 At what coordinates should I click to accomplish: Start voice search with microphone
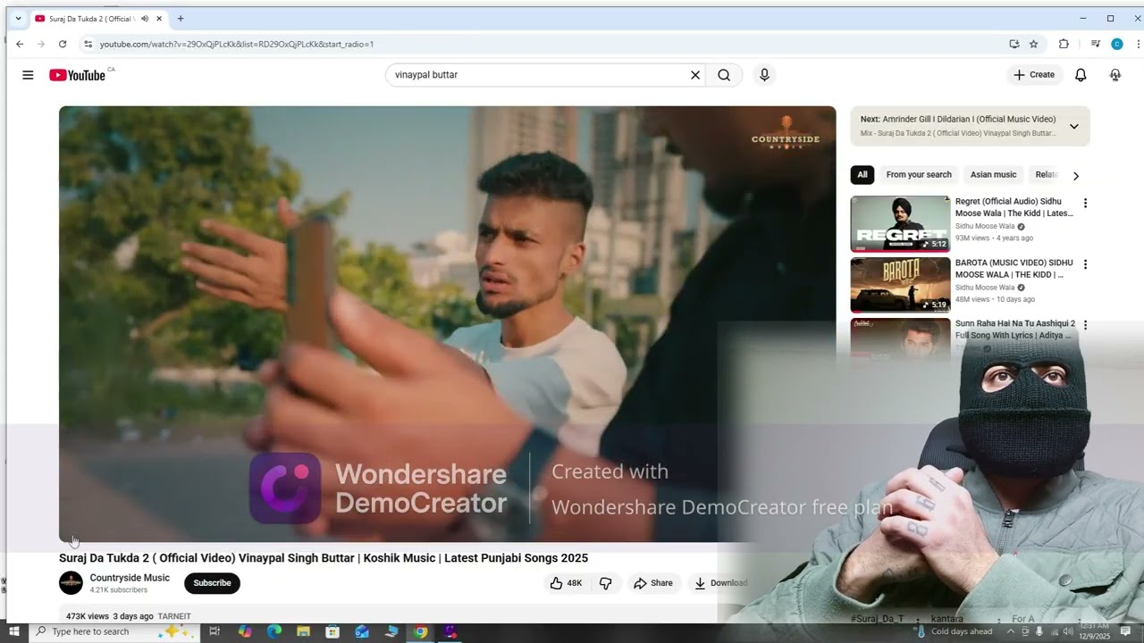764,75
